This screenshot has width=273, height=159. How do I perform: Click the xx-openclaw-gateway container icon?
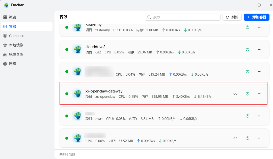pos(77,93)
